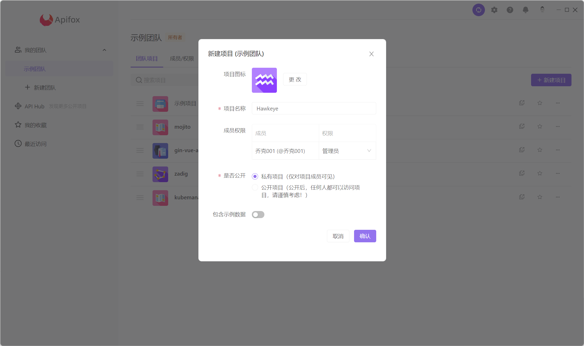The height and width of the screenshot is (346, 584).
Task: Open more options for gin-vue row
Action: pos(558,150)
